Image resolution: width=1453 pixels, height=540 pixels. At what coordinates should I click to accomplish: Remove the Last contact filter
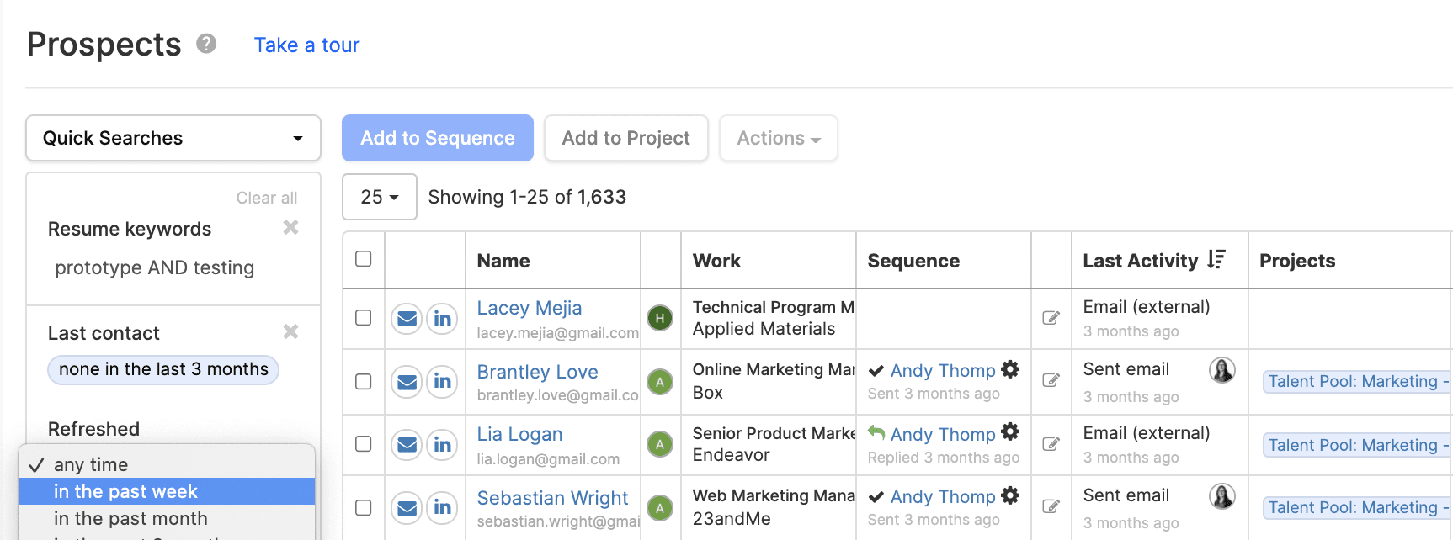[x=290, y=332]
